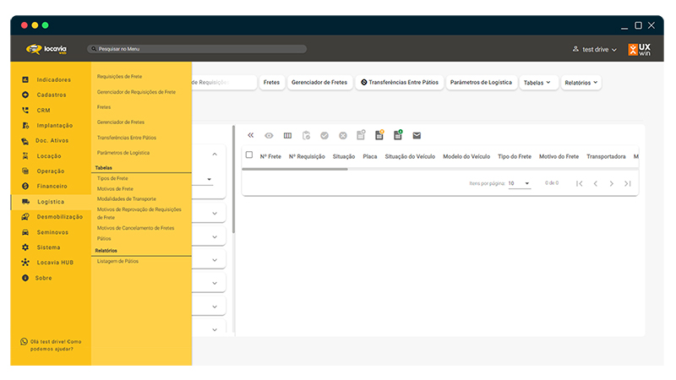Open Listagem de Pátios report
This screenshot has width=676, height=380.
pos(117,261)
